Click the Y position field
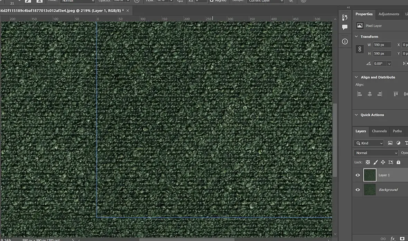408x241 pixels. point(405,53)
